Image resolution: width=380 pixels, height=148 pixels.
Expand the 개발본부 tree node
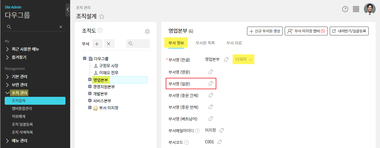(90, 94)
